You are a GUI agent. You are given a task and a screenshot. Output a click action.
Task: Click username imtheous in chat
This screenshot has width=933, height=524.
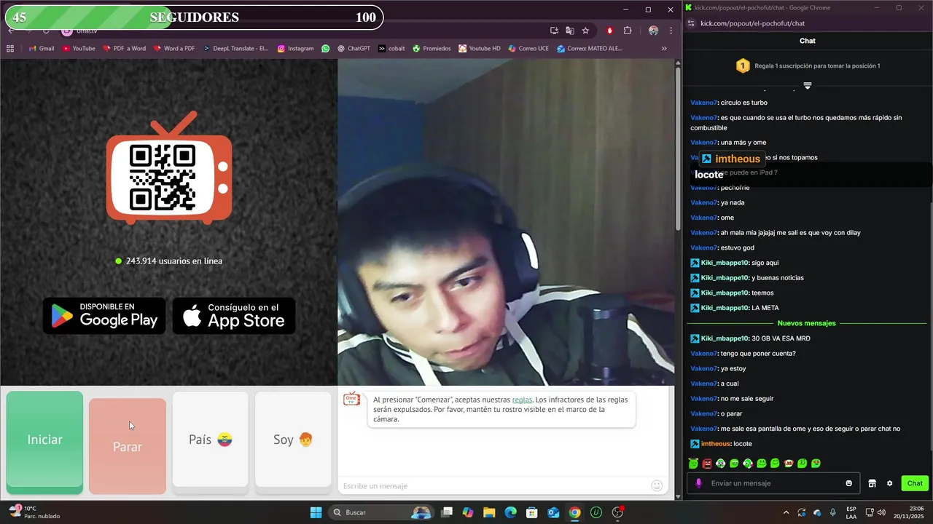(x=716, y=444)
